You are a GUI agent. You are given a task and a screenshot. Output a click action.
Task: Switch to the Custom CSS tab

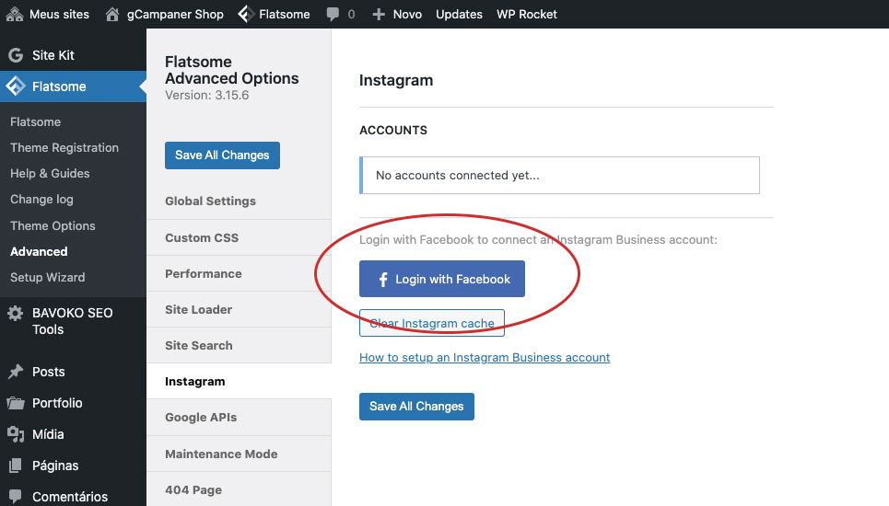[202, 237]
